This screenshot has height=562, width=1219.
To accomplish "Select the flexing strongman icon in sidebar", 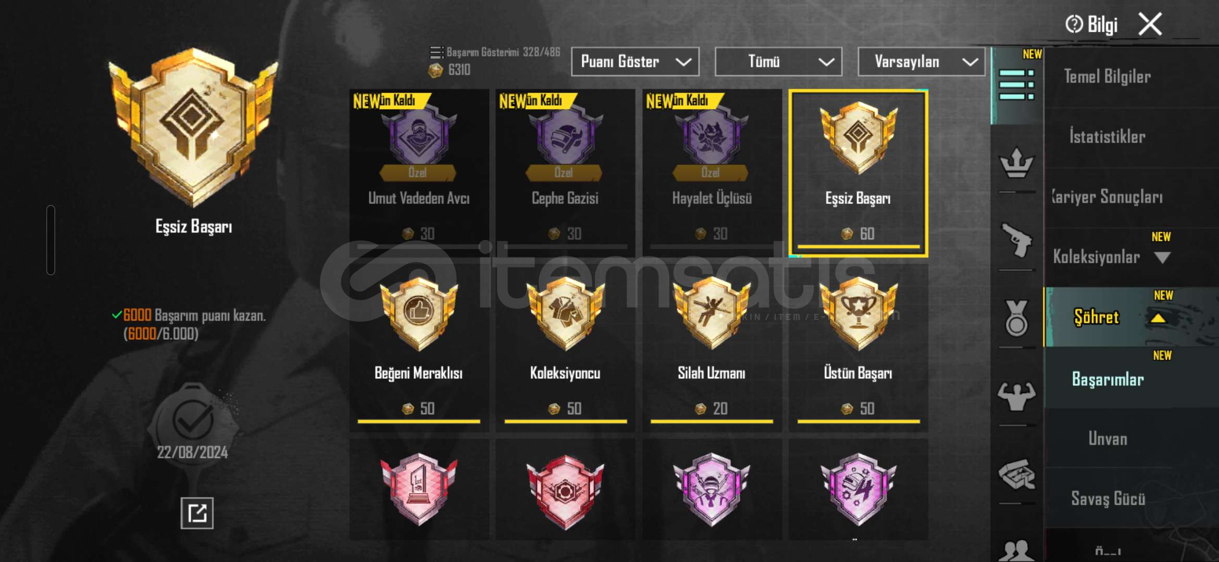I will [x=1016, y=396].
